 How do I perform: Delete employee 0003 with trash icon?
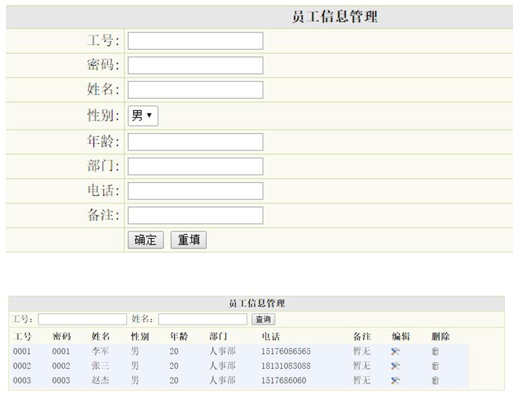tap(435, 381)
